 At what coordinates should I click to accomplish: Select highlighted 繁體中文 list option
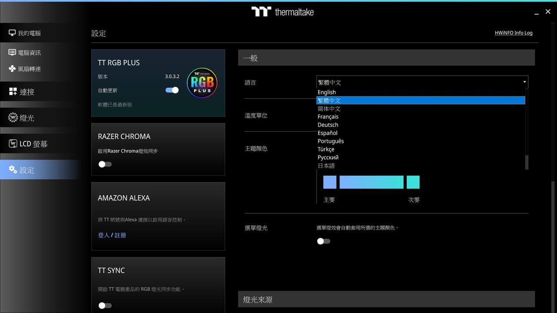421,100
